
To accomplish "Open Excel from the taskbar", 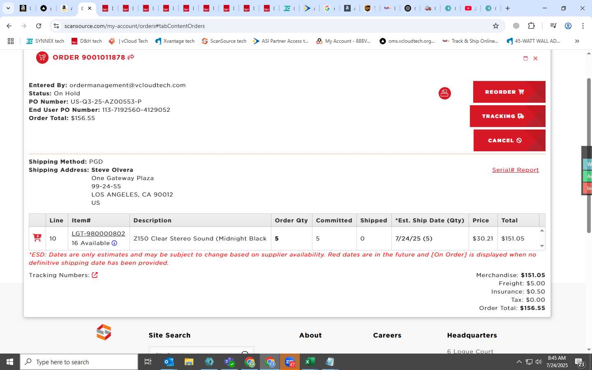I will 310,362.
